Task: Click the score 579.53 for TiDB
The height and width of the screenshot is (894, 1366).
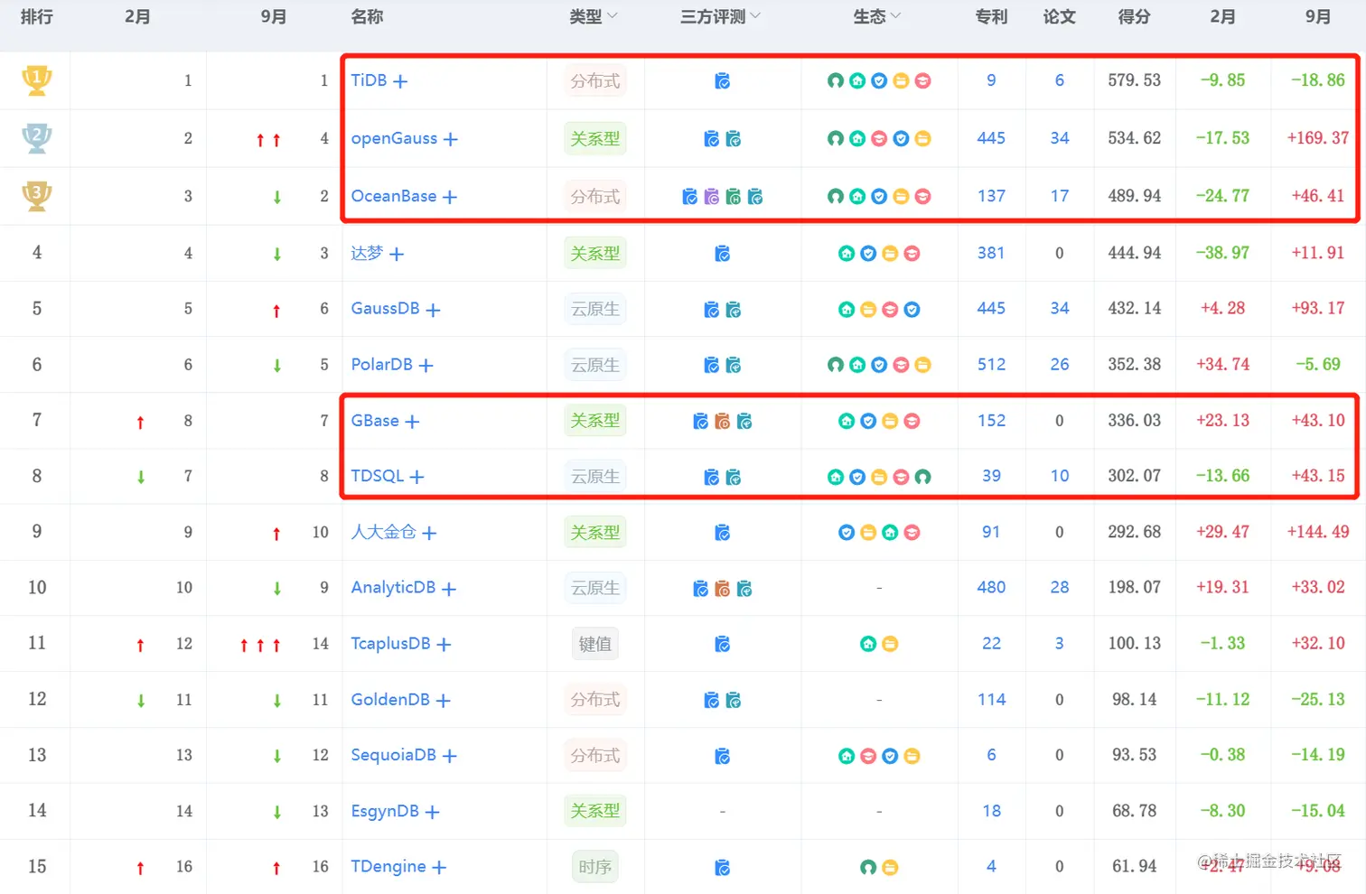Action: click(1135, 80)
